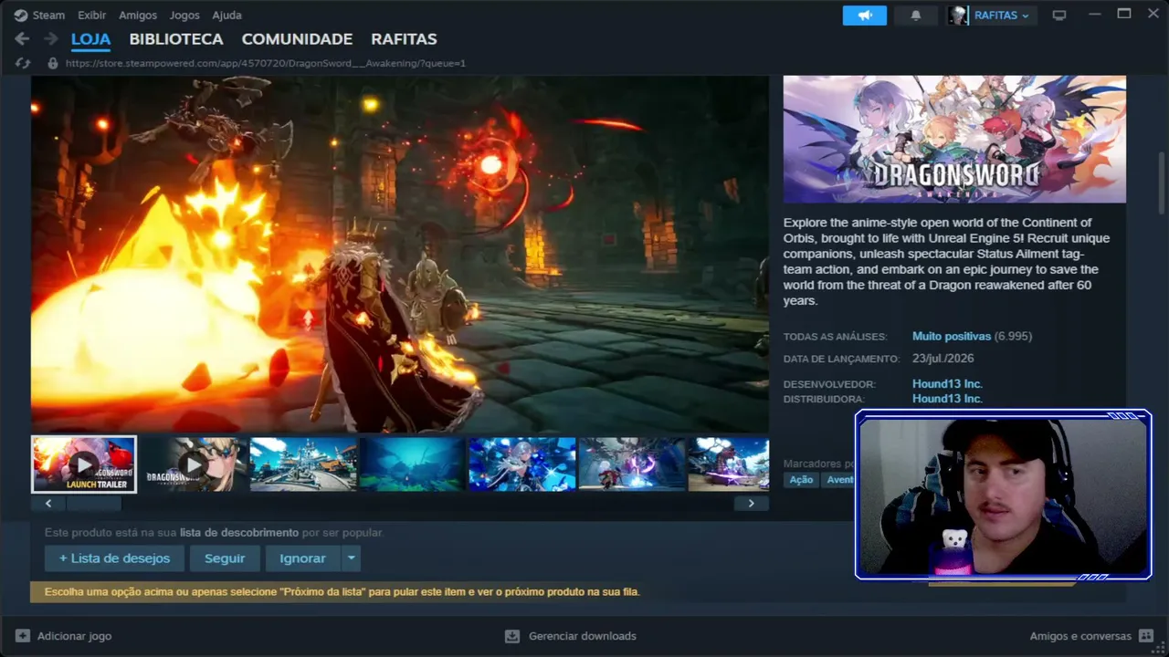Click the megaphone announcements button
Image resolution: width=1169 pixels, height=657 pixels.
864,16
